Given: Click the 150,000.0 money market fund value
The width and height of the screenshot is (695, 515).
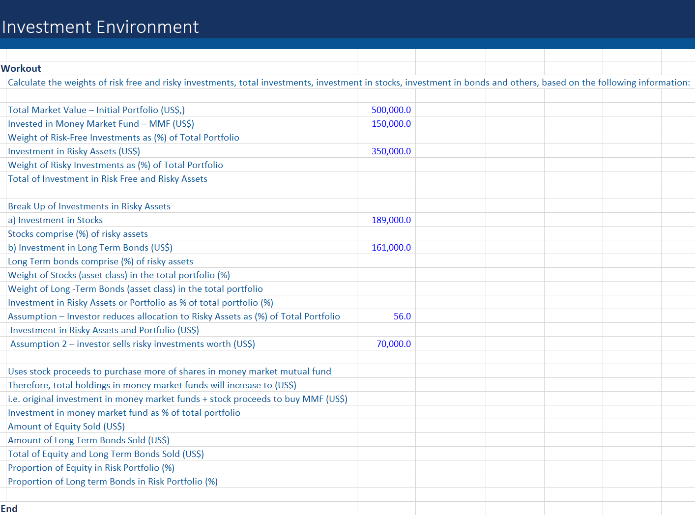Looking at the screenshot, I should click(391, 124).
